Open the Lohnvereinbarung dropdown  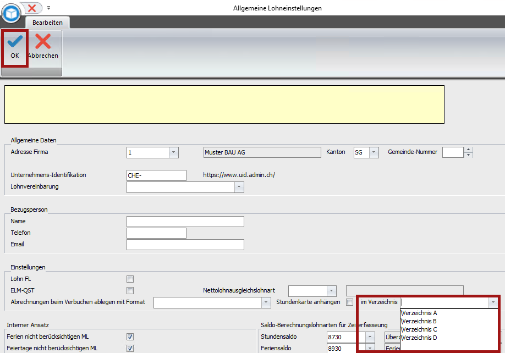click(239, 187)
